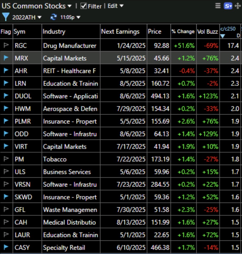Click the green +123% Vol Buzz value for DUOL
The width and height of the screenshot is (242, 254).
208,96
